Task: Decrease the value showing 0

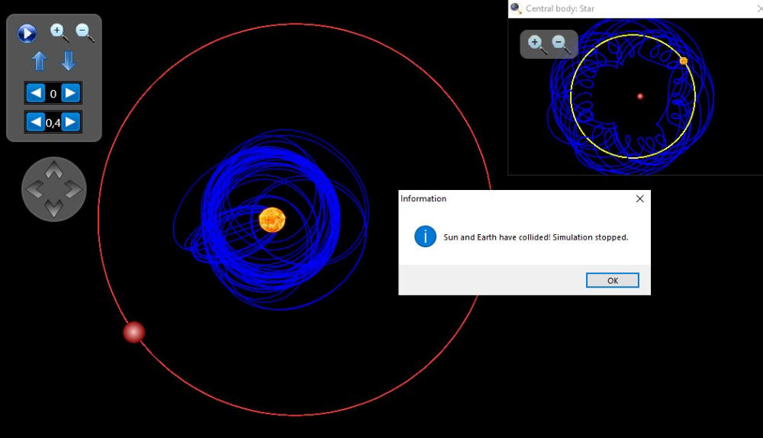Action: point(36,92)
